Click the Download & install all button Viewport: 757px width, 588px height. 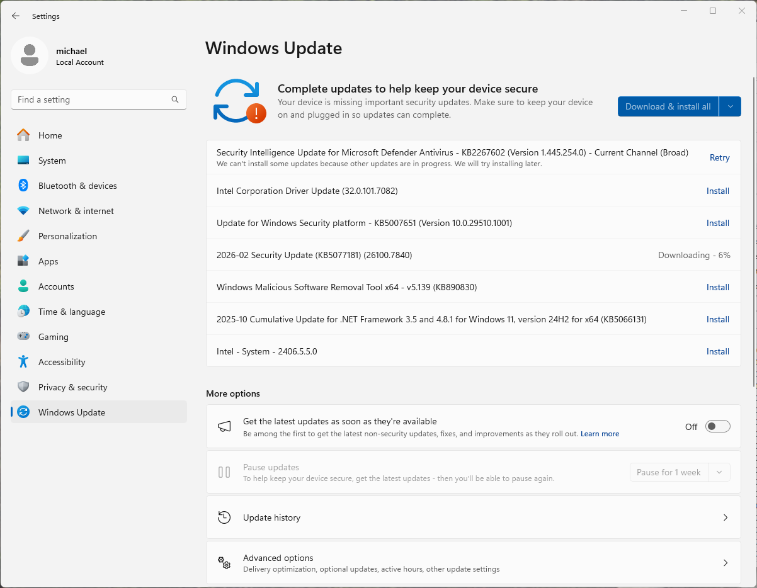point(668,106)
